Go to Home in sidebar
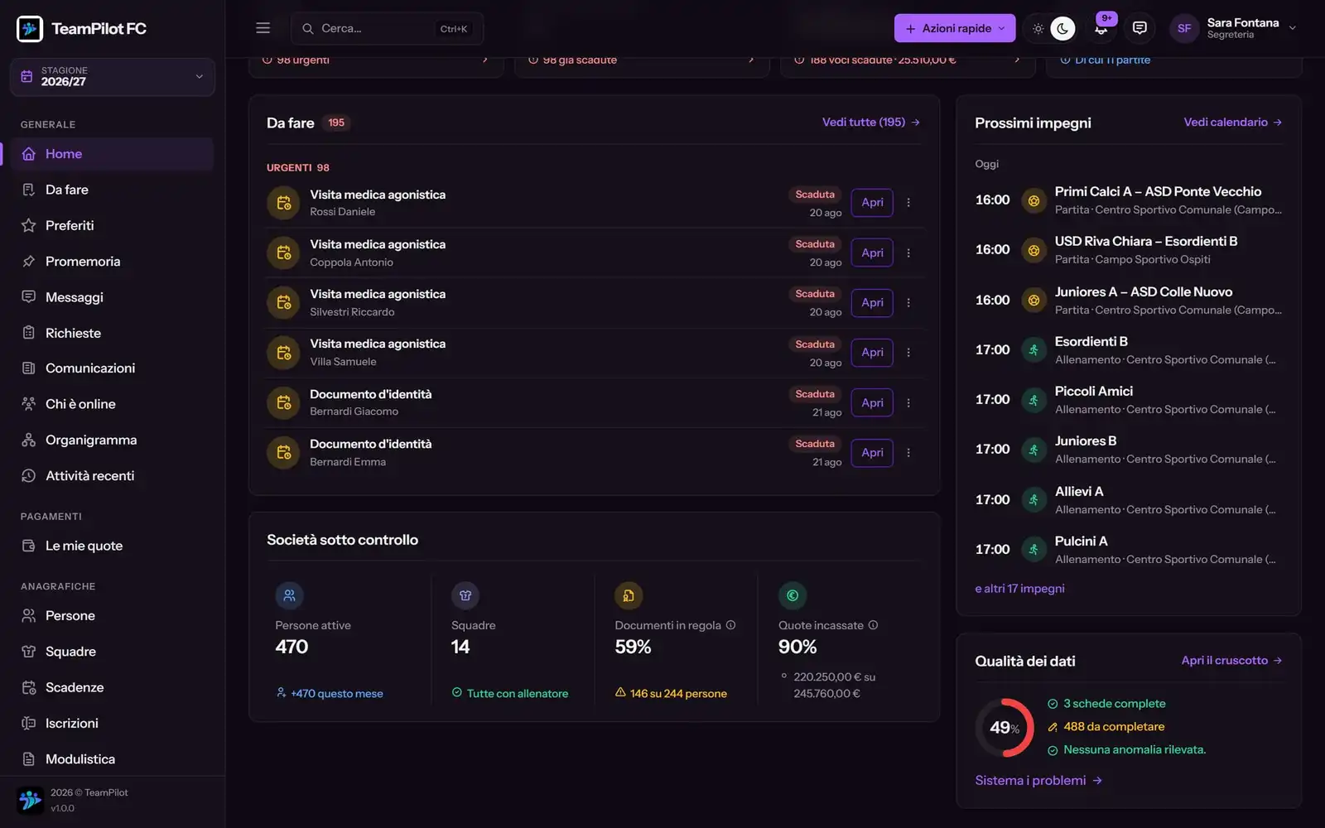 point(113,154)
